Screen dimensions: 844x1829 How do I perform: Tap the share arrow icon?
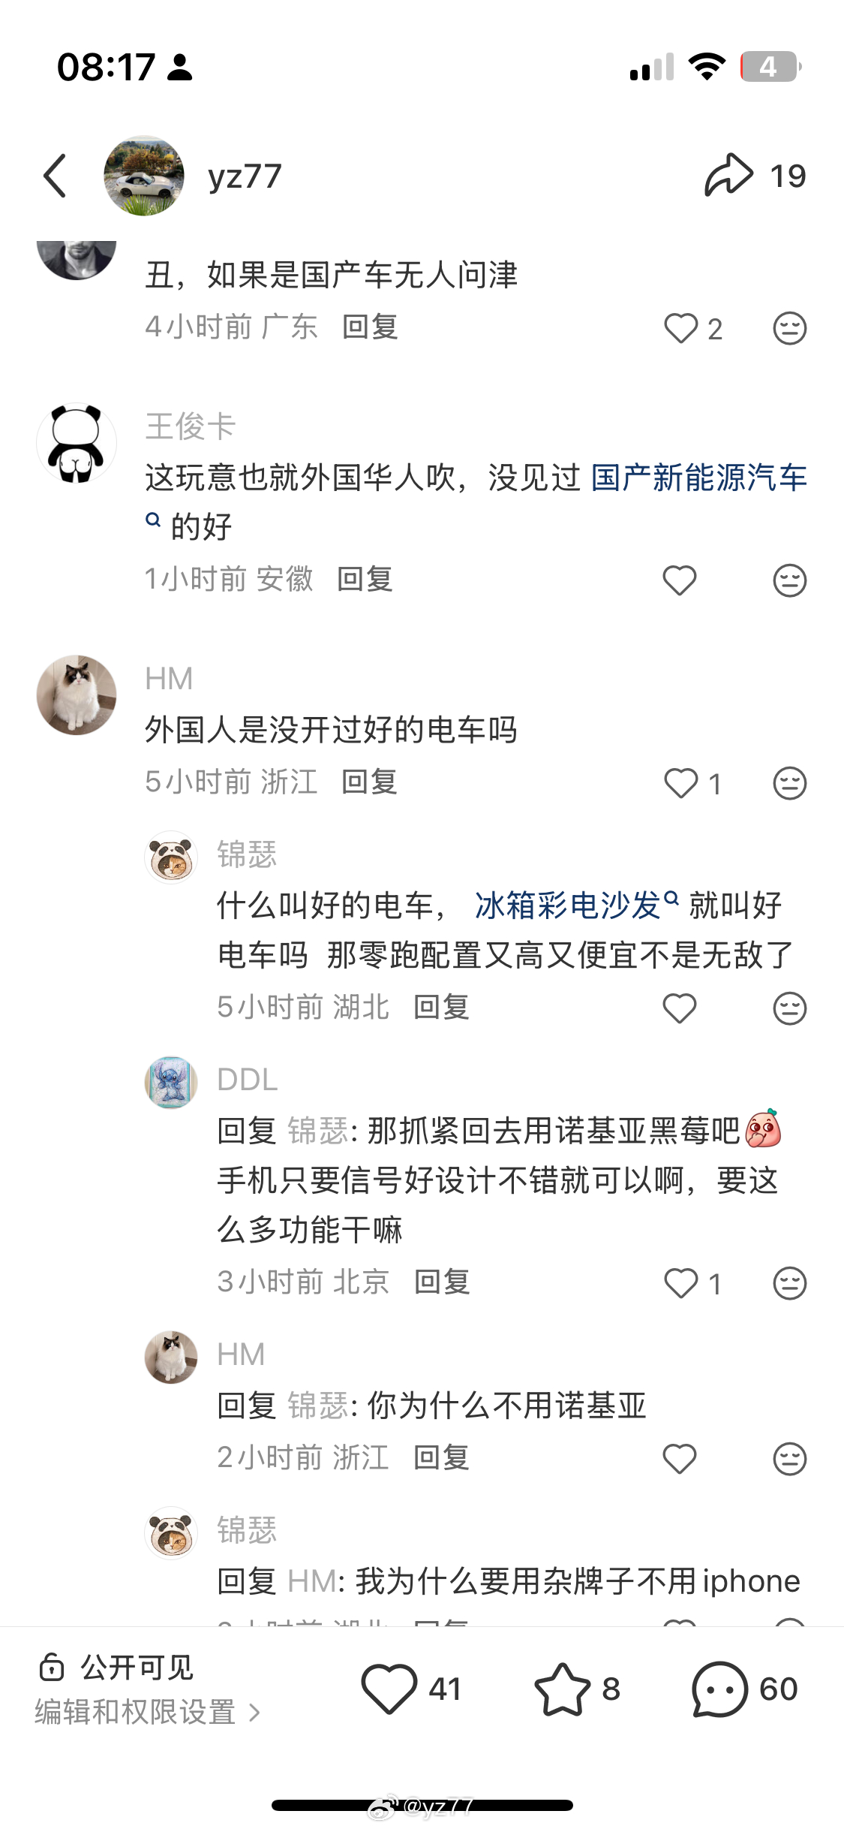[x=728, y=175]
